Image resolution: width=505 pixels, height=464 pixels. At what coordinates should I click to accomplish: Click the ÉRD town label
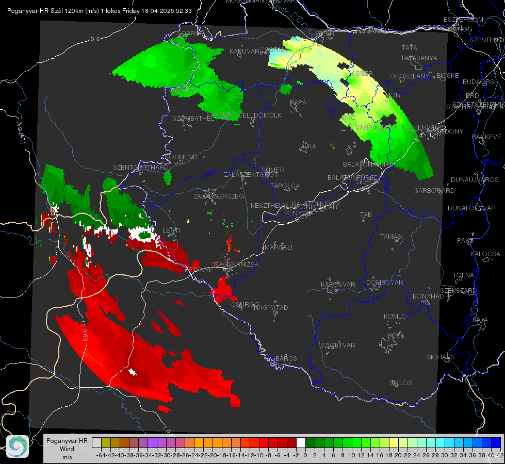coord(473,96)
